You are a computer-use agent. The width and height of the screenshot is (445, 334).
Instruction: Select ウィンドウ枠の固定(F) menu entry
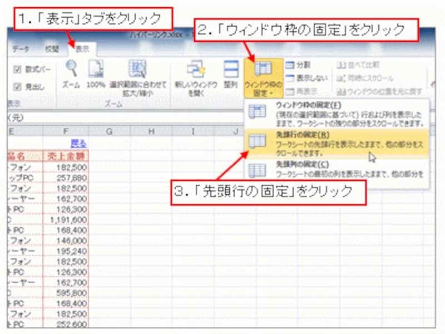click(337, 114)
